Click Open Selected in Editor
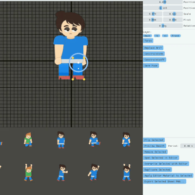The image size is (195, 195). point(161,158)
